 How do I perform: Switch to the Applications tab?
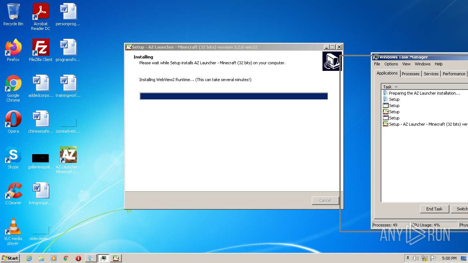[387, 73]
